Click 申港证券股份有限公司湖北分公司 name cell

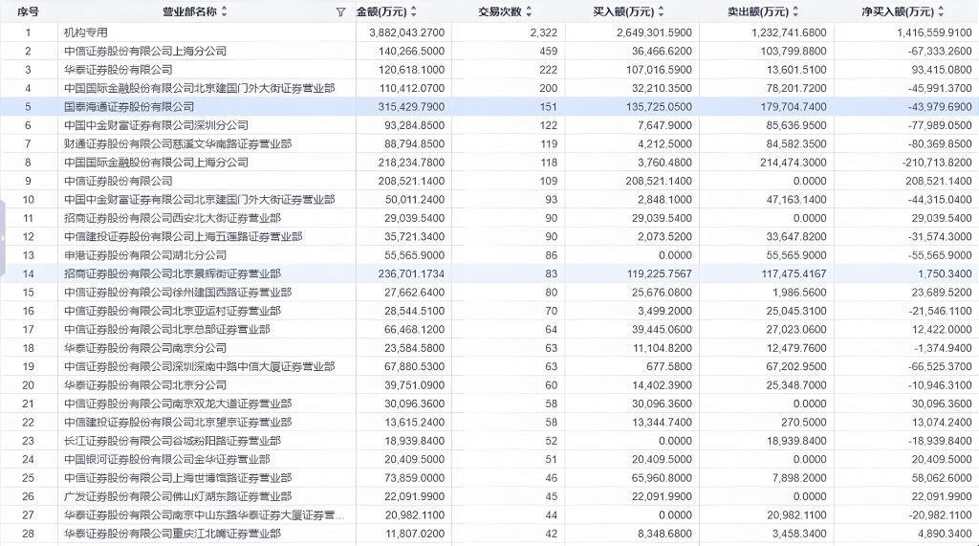144,255
